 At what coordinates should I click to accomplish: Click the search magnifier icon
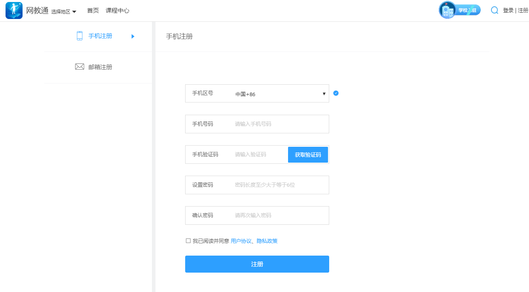(x=494, y=10)
